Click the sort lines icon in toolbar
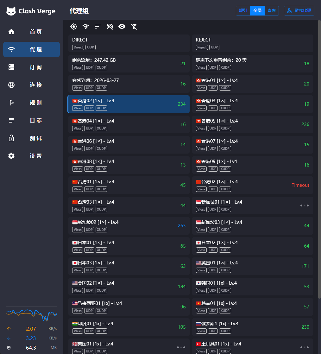 [98, 27]
